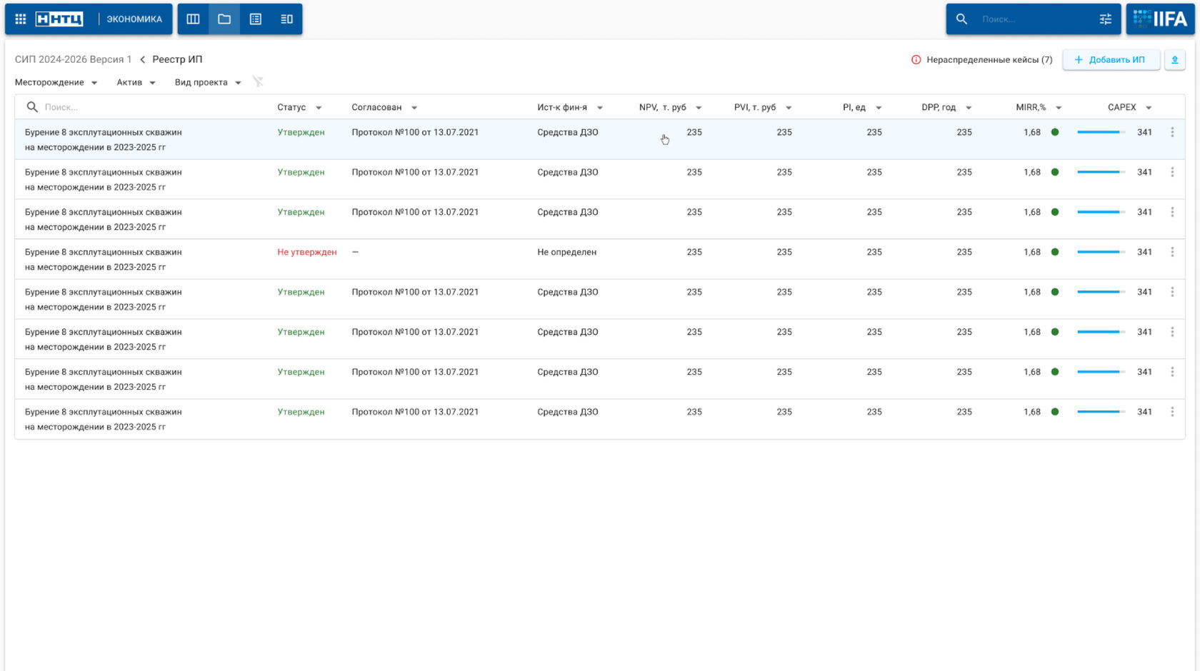This screenshot has width=1200, height=671.
Task: Go to СИП 2024-2026 Версия 1 breadcrumb
Action: click(74, 59)
